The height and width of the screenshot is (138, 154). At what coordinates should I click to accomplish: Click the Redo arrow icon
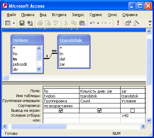click(x=104, y=23)
